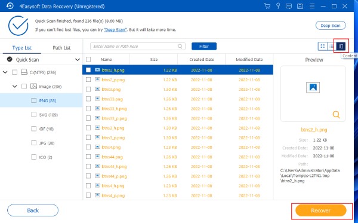
Task: Click the btns2_h.png name in Preview
Action: click(314, 130)
